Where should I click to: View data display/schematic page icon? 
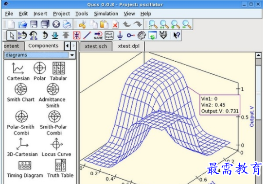tap(152, 35)
